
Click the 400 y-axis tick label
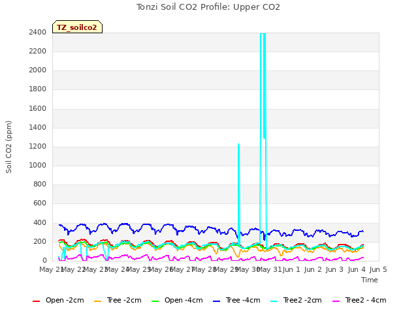coord(40,222)
